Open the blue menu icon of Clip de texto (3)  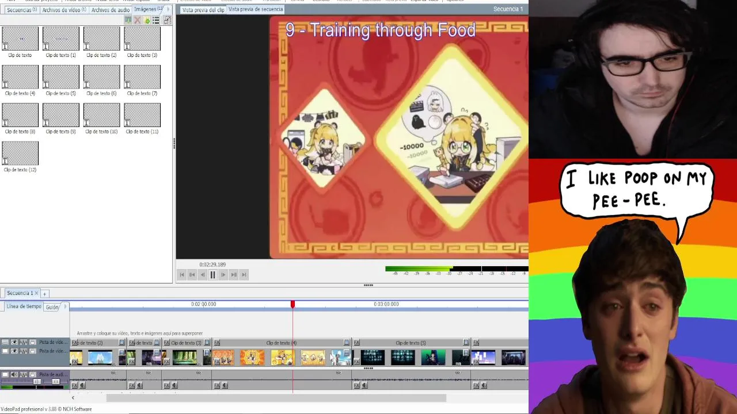(x=207, y=343)
